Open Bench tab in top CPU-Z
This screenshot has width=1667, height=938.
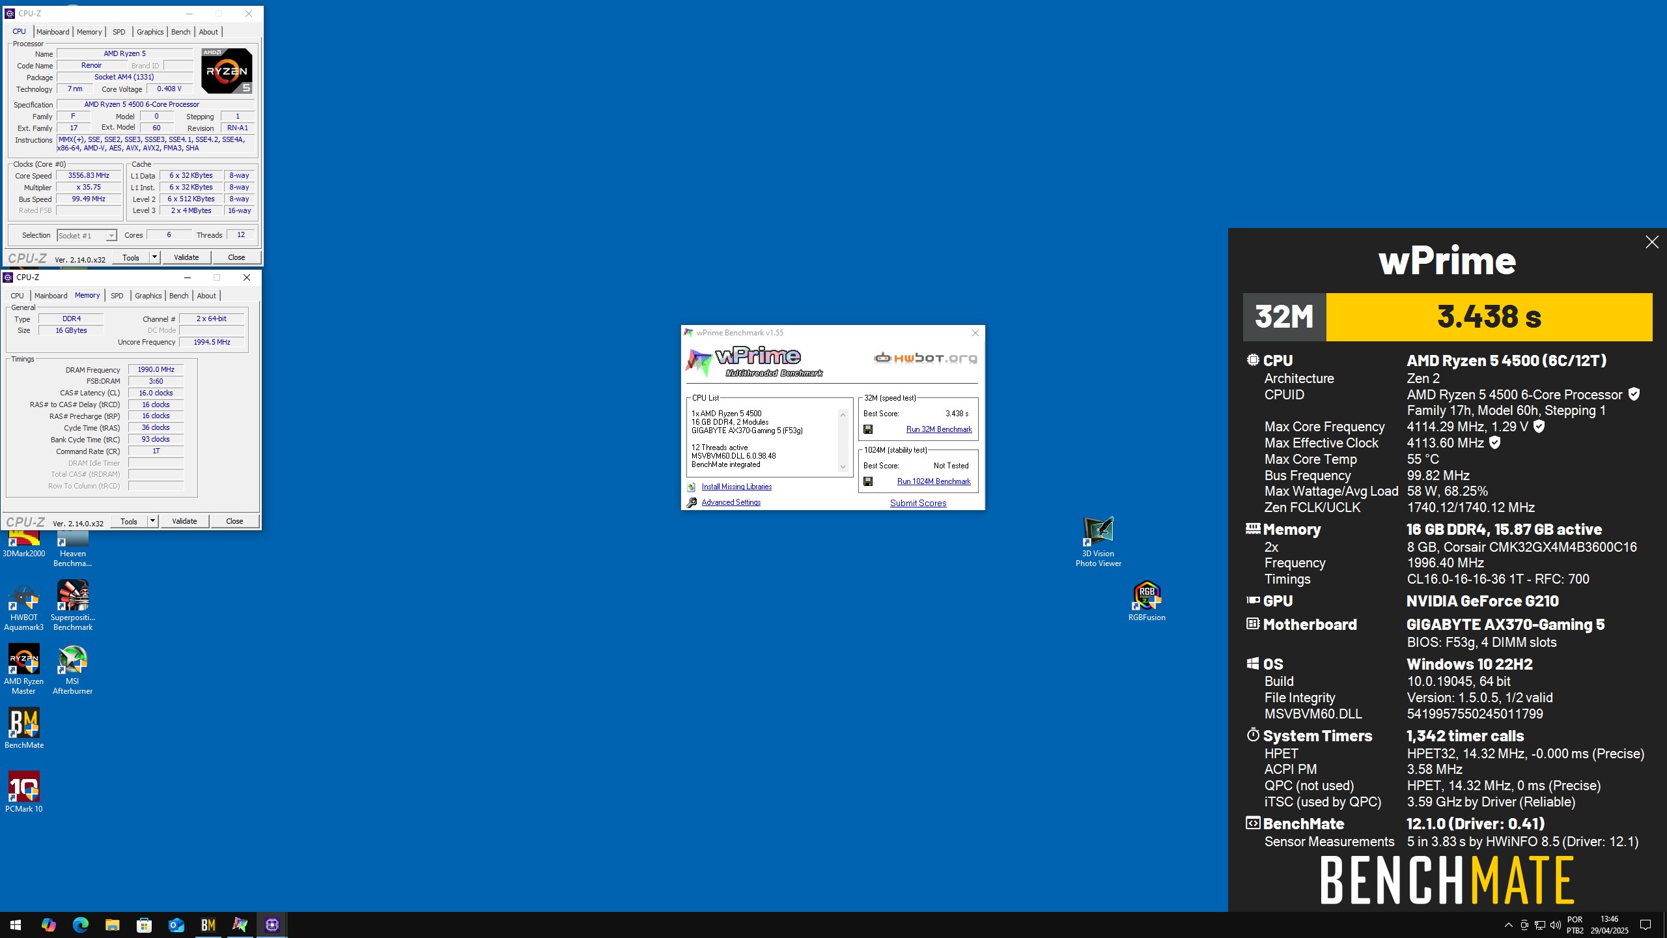point(181,32)
